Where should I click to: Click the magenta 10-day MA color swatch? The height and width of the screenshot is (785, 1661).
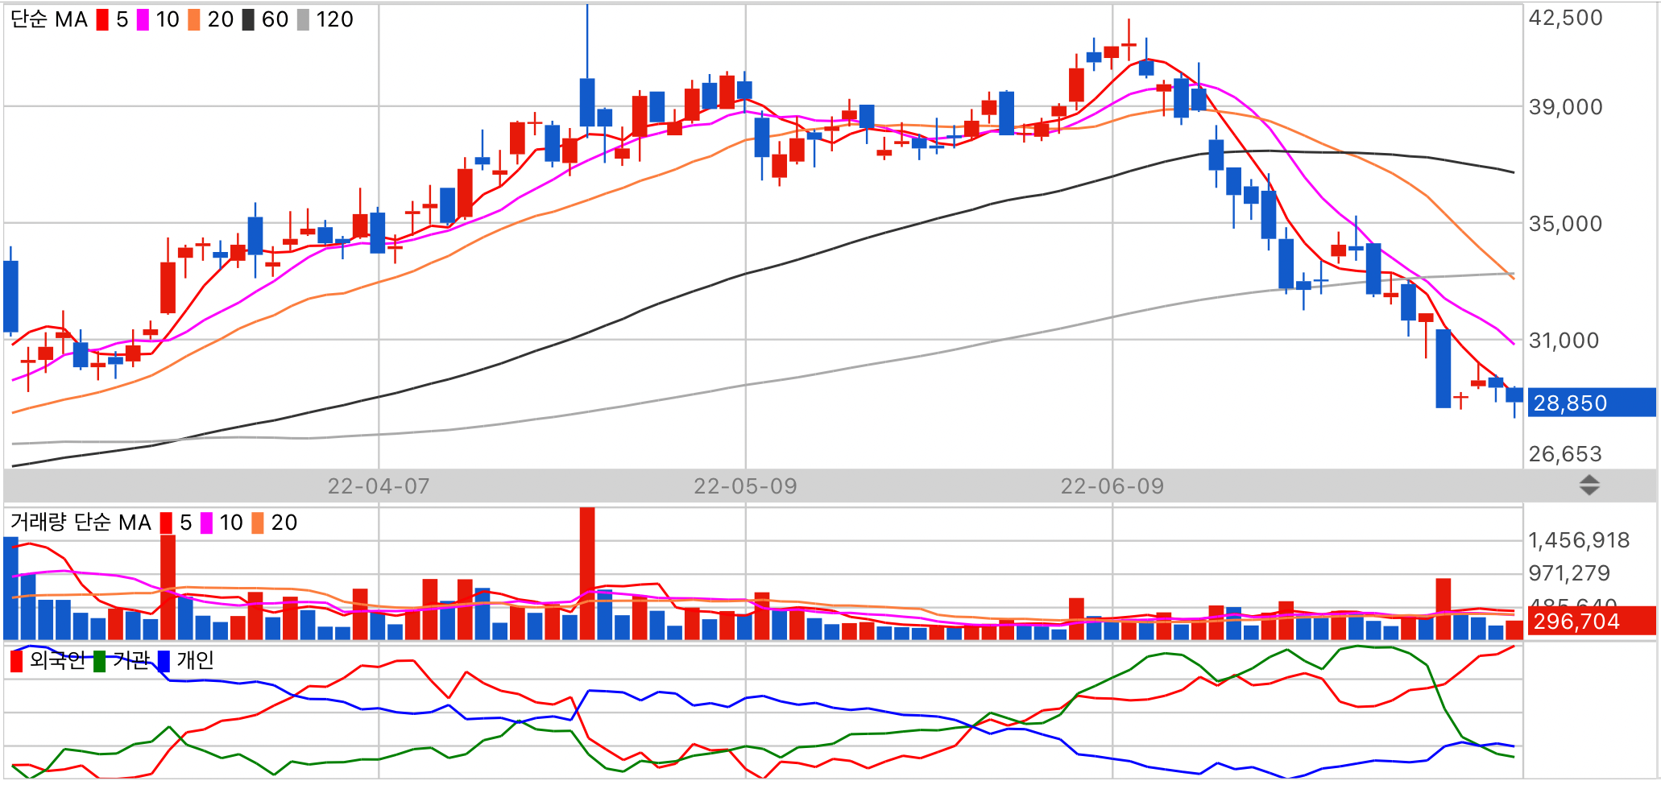pyautogui.click(x=143, y=19)
